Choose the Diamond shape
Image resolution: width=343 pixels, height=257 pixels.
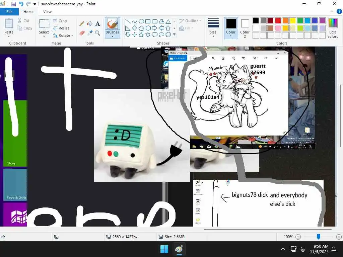click(135, 28)
